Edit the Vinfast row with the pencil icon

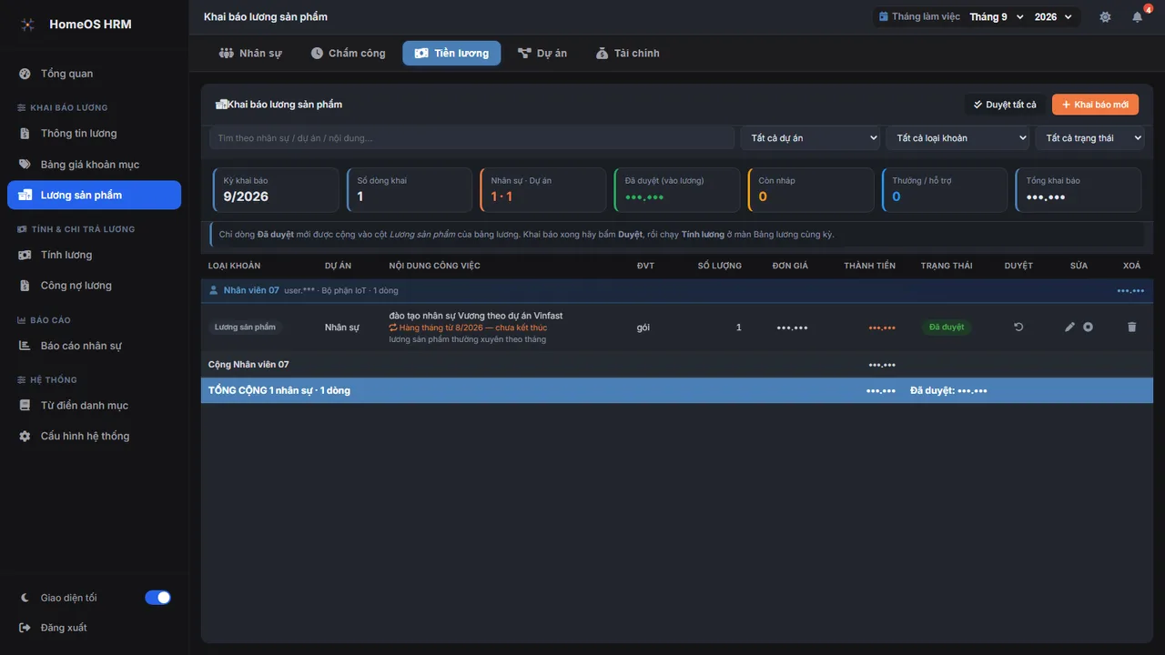click(x=1070, y=327)
